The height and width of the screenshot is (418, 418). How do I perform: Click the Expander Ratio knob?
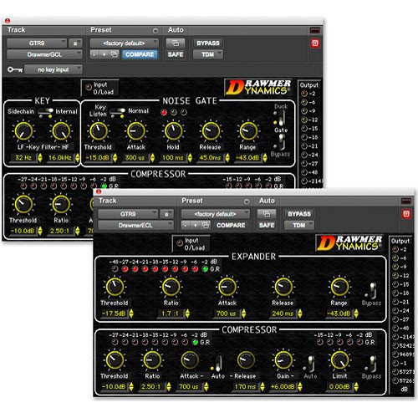click(171, 287)
